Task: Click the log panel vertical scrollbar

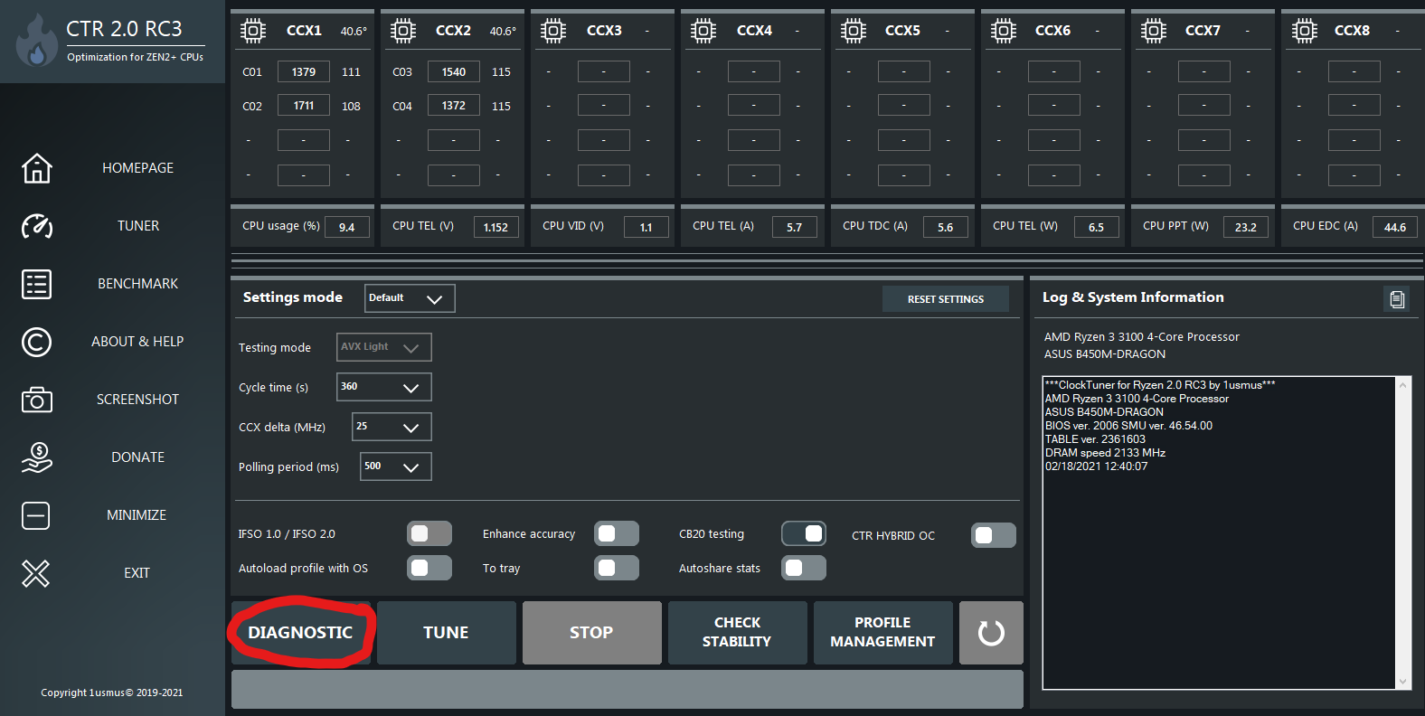Action: point(1403,533)
